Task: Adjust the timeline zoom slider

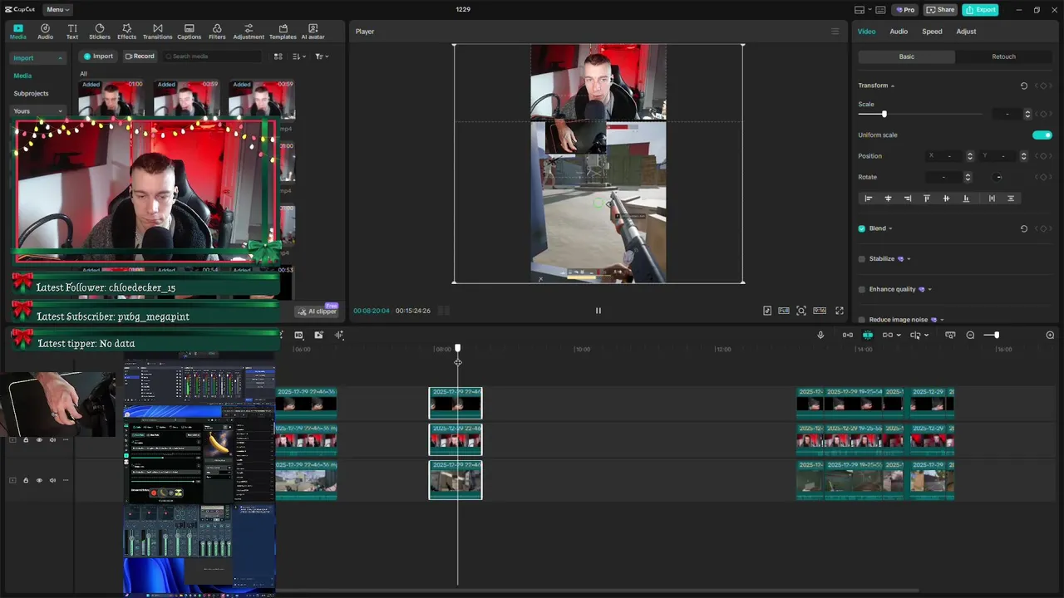Action: (997, 335)
